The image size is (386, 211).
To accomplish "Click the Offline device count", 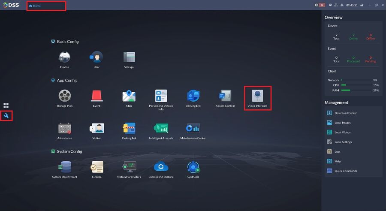I will pos(371,37).
